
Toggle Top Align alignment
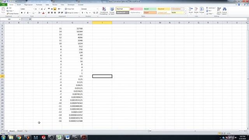click(49, 9)
